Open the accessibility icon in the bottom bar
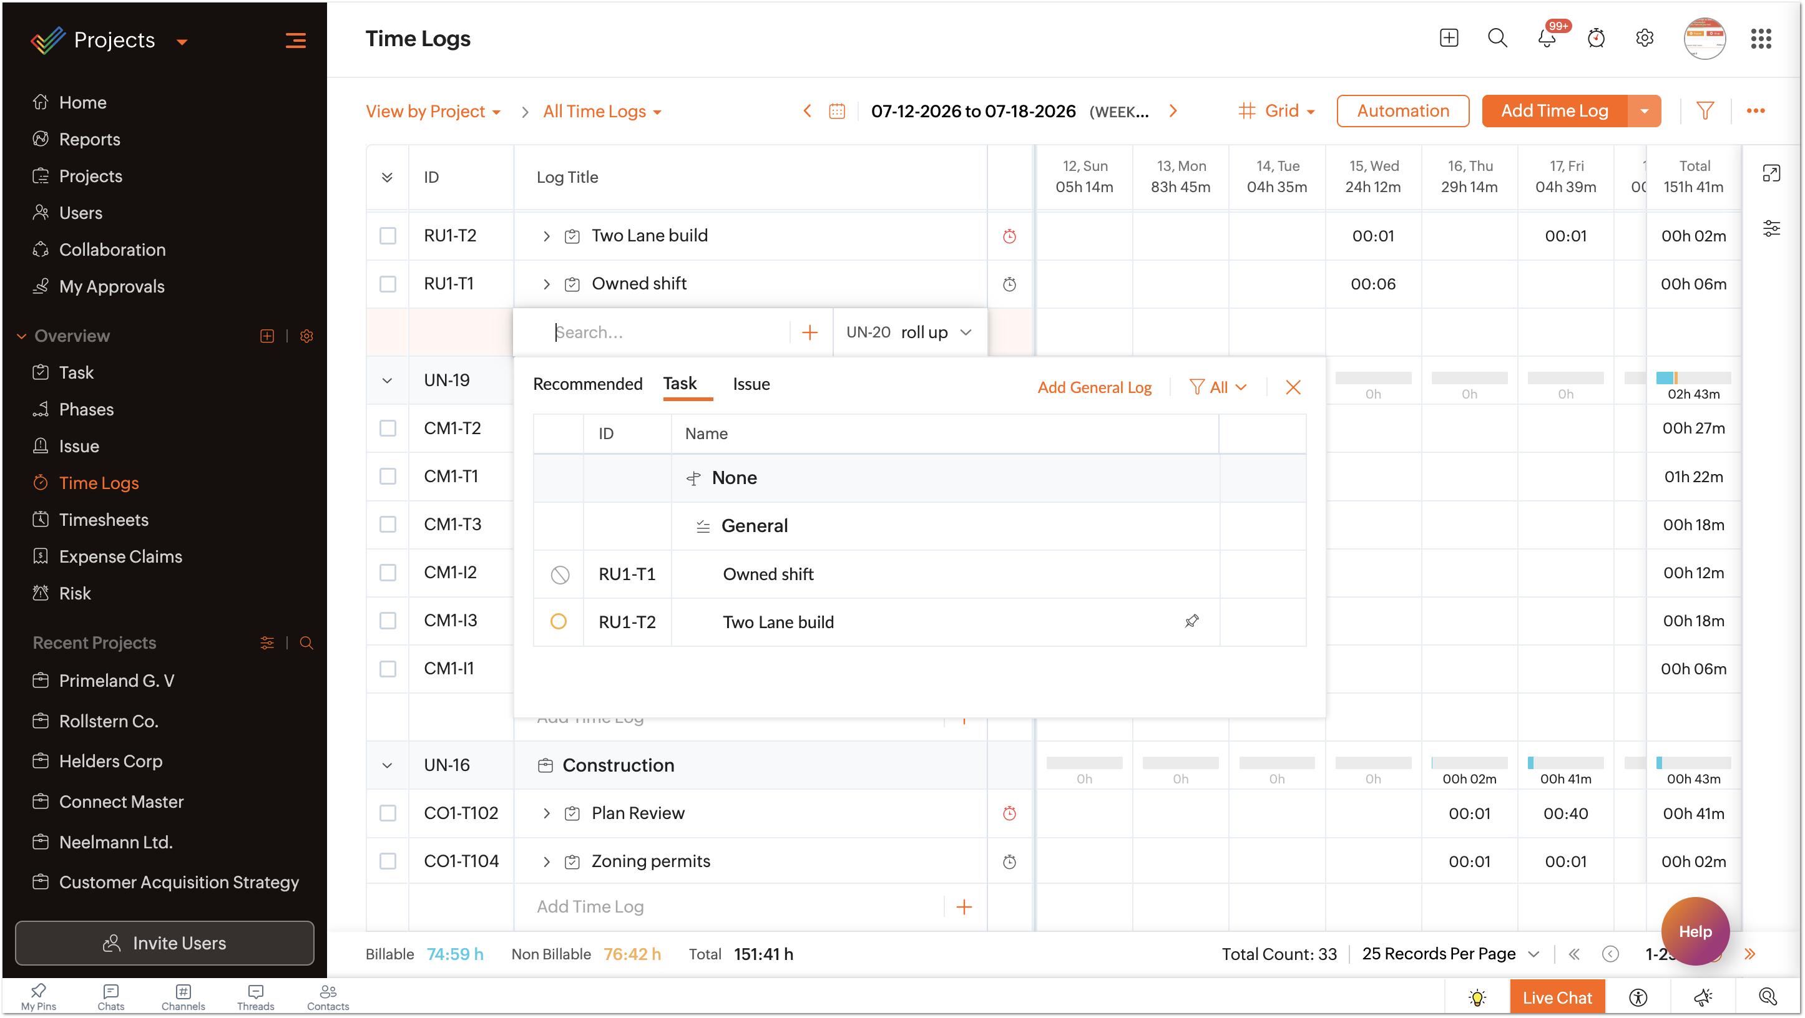Screen dimensions: 1805x1018 1638,997
